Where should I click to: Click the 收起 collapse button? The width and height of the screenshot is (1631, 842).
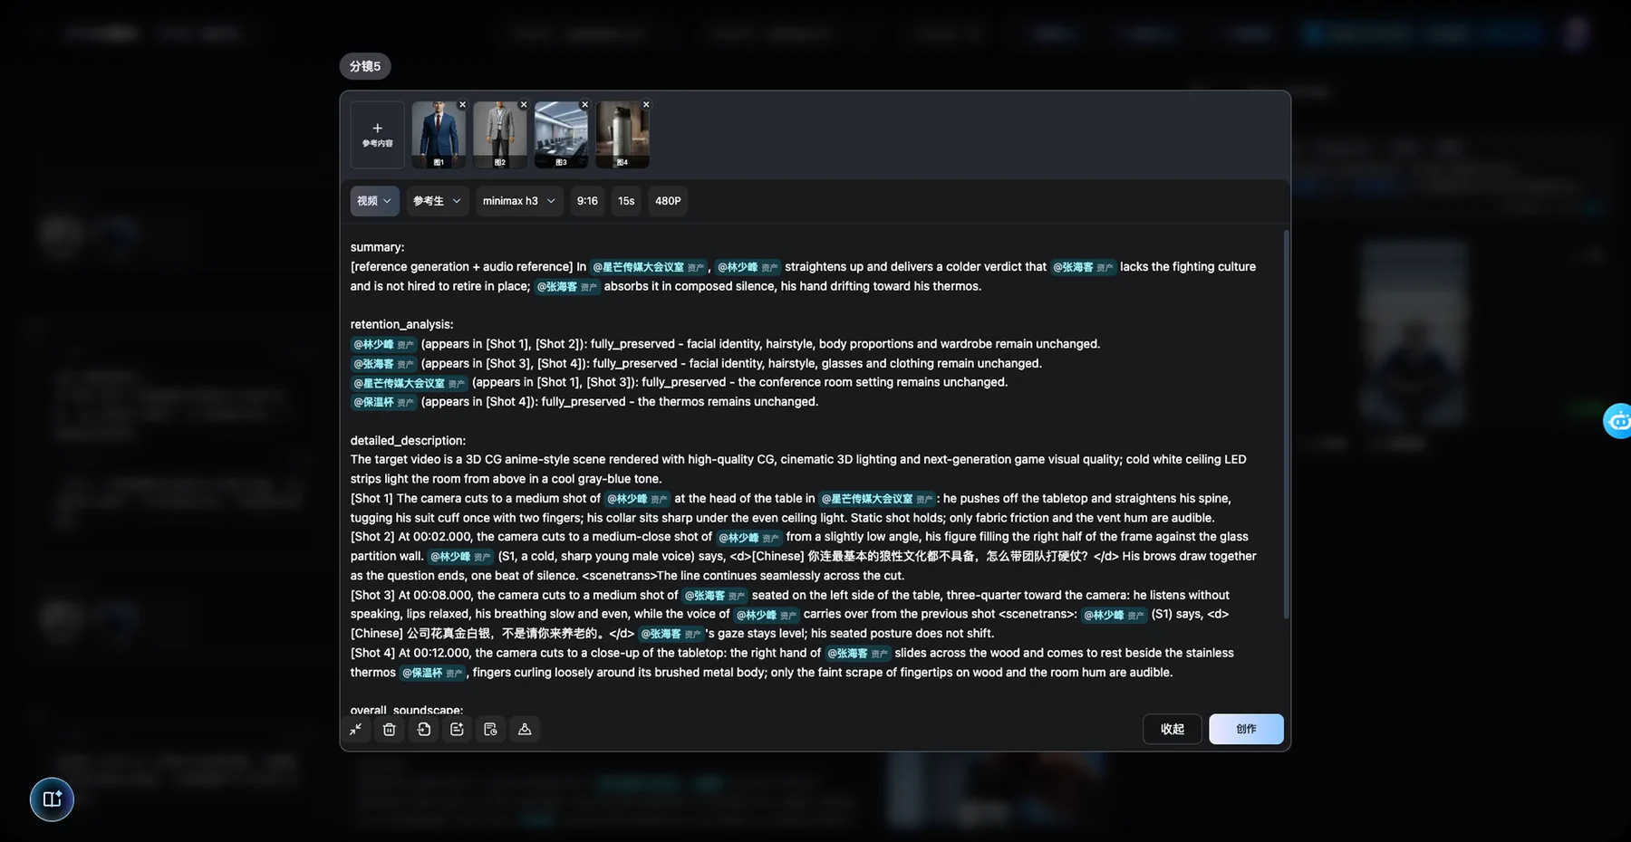coord(1173,729)
